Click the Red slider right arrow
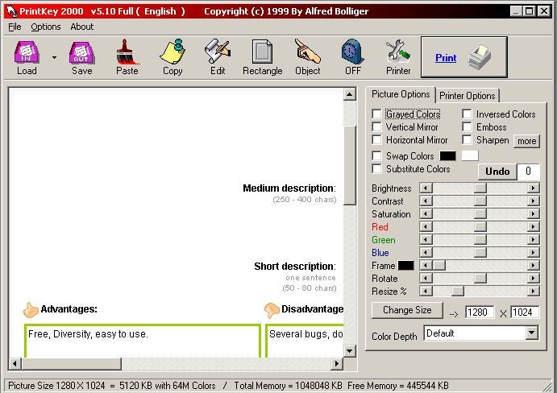The image size is (557, 393). [x=533, y=227]
